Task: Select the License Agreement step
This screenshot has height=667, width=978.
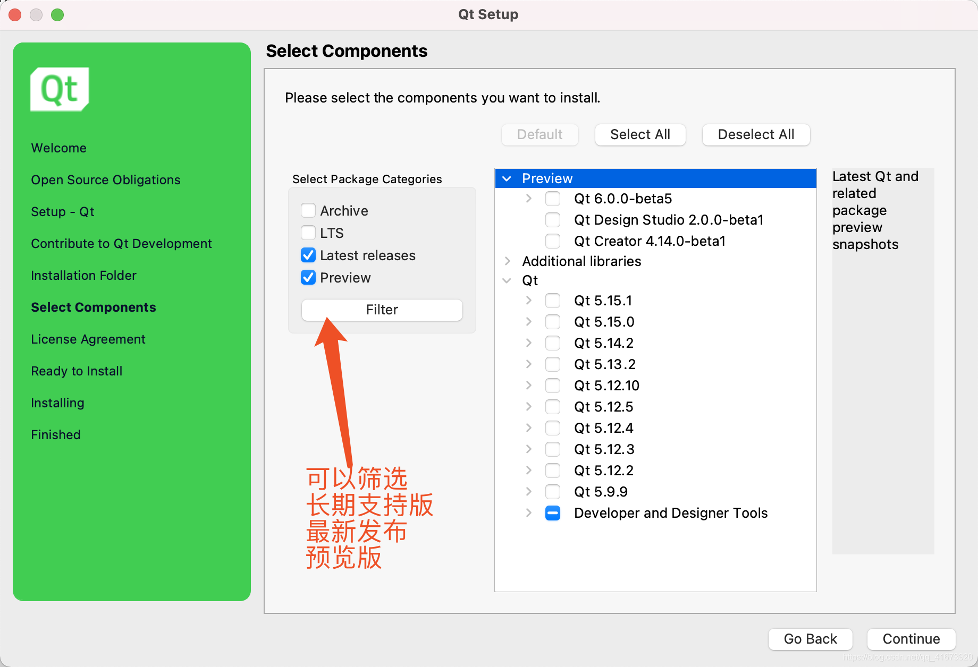Action: click(x=88, y=339)
